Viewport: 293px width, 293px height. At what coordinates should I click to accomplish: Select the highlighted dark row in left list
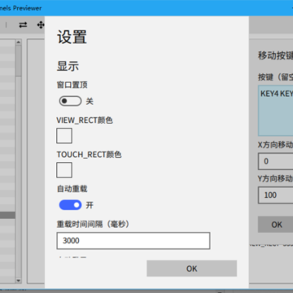point(7,216)
